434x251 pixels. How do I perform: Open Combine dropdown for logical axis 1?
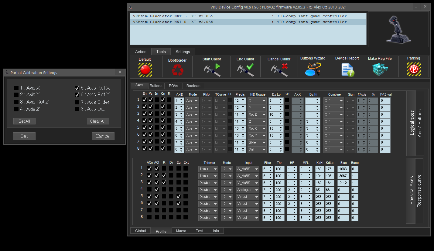pyautogui.click(x=333, y=100)
